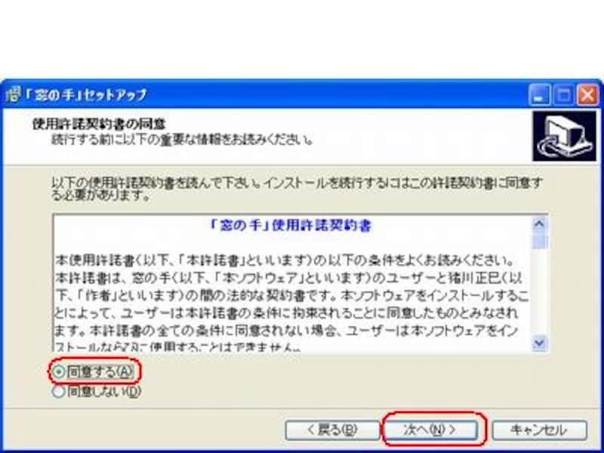Click the 「窓の手」使用許諾契約書 heading text
Viewport: 604px width, 453px height.
pyautogui.click(x=291, y=225)
